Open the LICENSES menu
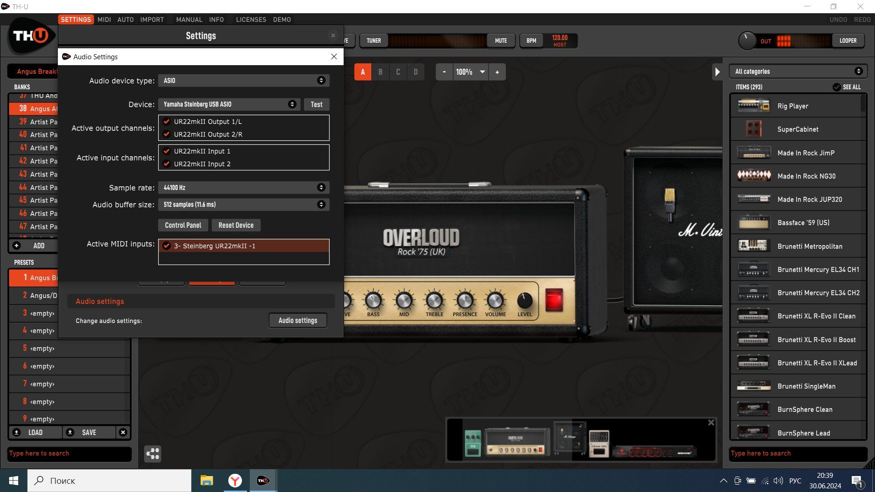Screen dimensions: 875x492 click(251, 20)
